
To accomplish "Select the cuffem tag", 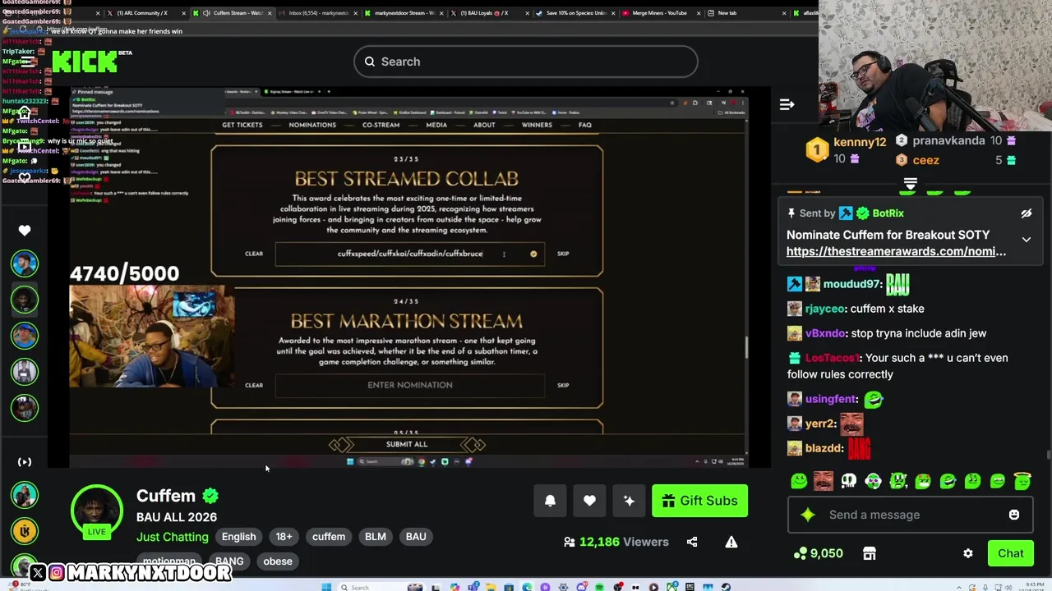I will (329, 537).
